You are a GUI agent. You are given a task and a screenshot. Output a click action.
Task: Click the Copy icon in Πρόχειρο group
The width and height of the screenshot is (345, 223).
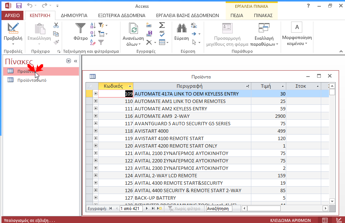[x=56, y=34]
